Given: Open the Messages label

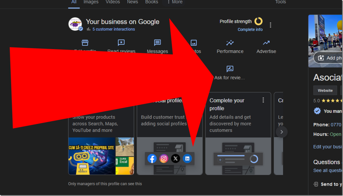Looking at the screenshot, I should pos(157,51).
